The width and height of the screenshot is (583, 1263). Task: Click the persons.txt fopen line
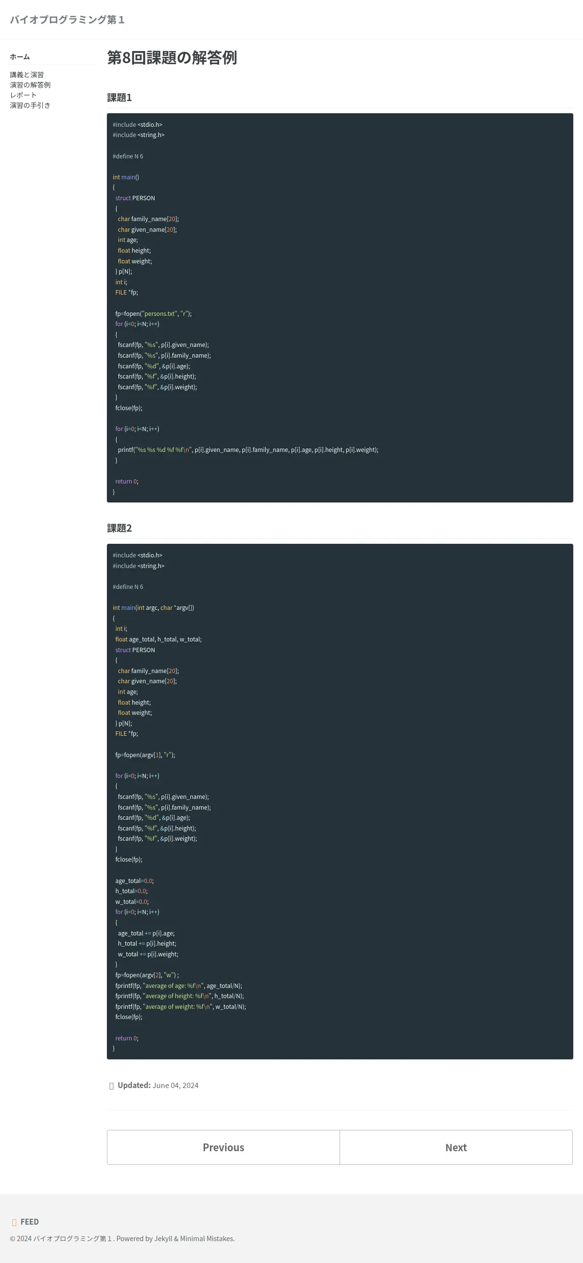tap(154, 313)
